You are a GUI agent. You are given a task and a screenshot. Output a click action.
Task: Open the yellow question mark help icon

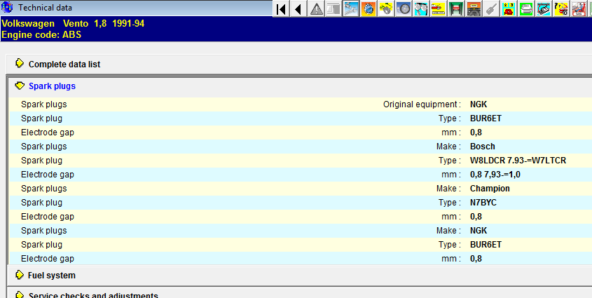[x=562, y=8]
